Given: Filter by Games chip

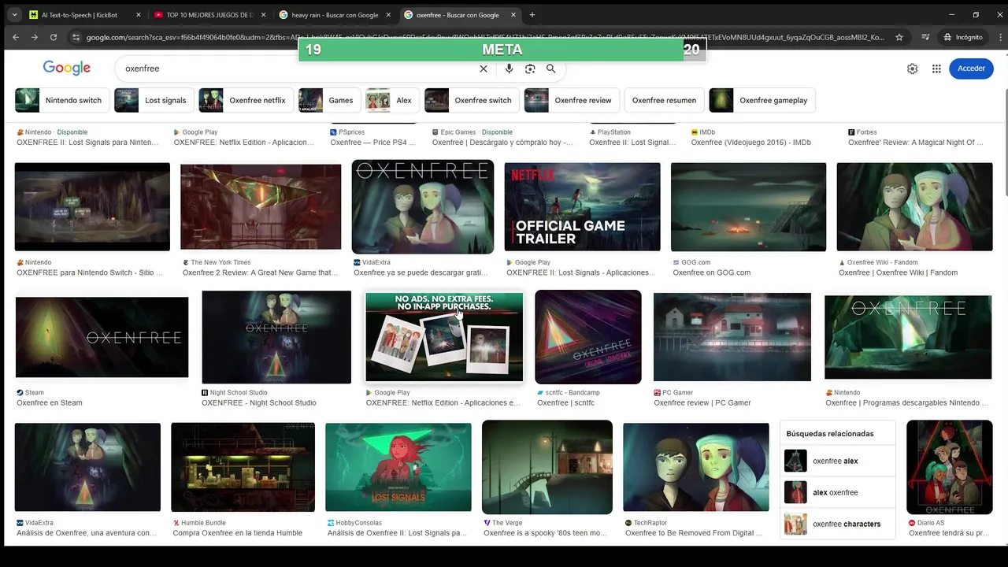Looking at the screenshot, I should tap(329, 100).
